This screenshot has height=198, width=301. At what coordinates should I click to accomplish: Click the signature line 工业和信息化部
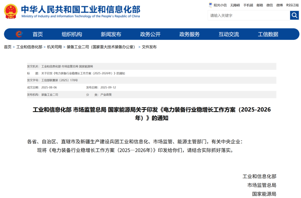(x=259, y=177)
